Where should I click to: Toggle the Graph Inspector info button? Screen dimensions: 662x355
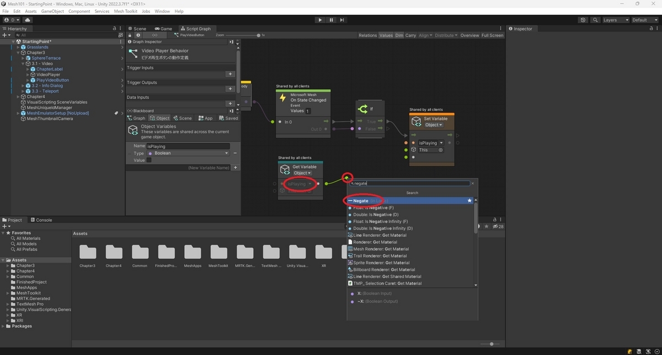(138, 35)
